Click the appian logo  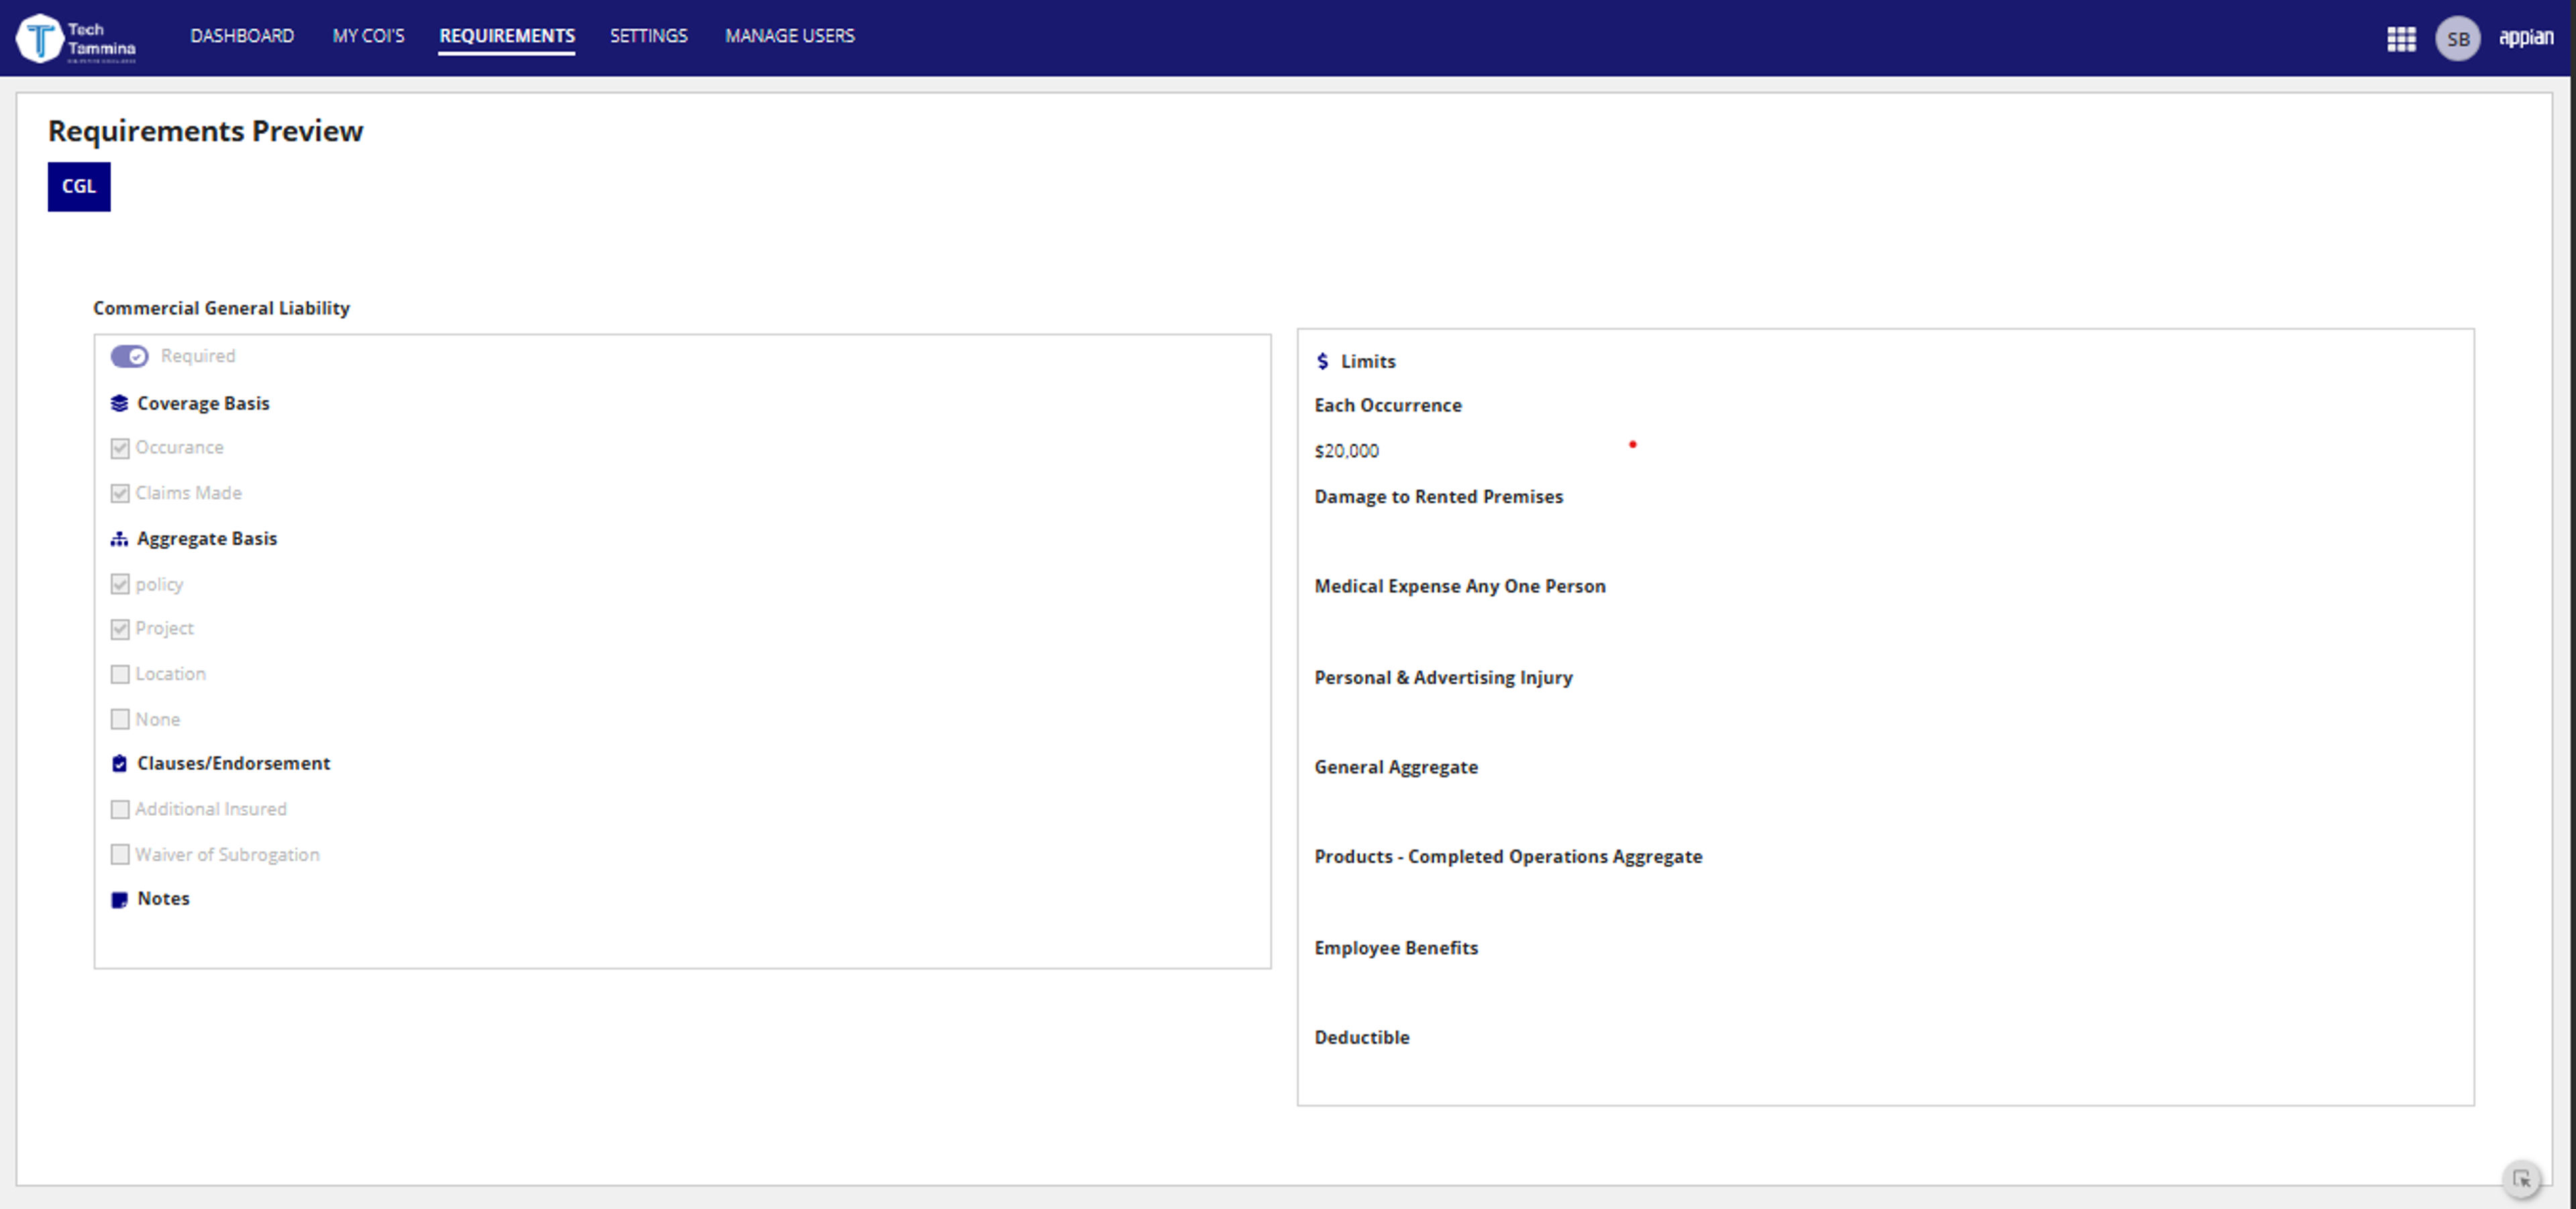click(x=2525, y=37)
